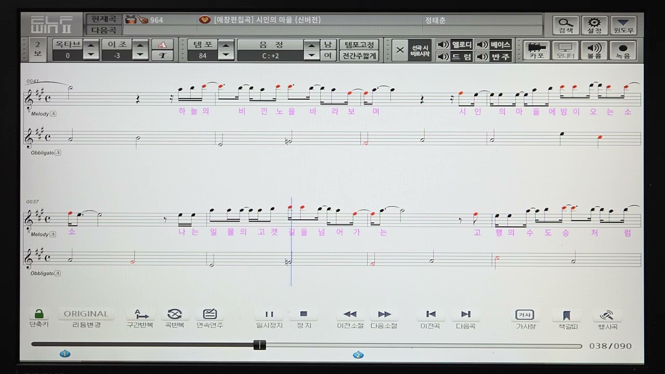
Task: Toggle 선곡시 바로시작 option
Action: point(419,50)
